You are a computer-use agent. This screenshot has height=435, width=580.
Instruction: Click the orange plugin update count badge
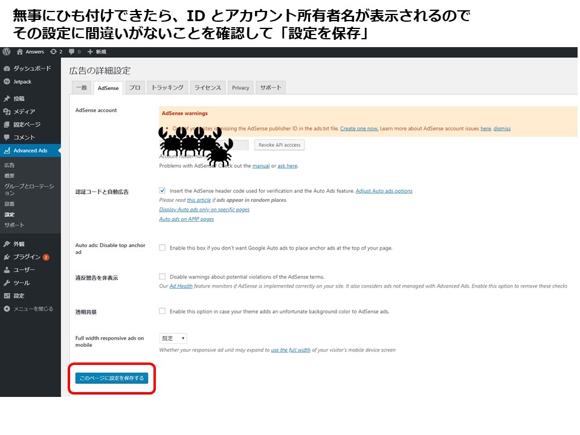[x=46, y=257]
